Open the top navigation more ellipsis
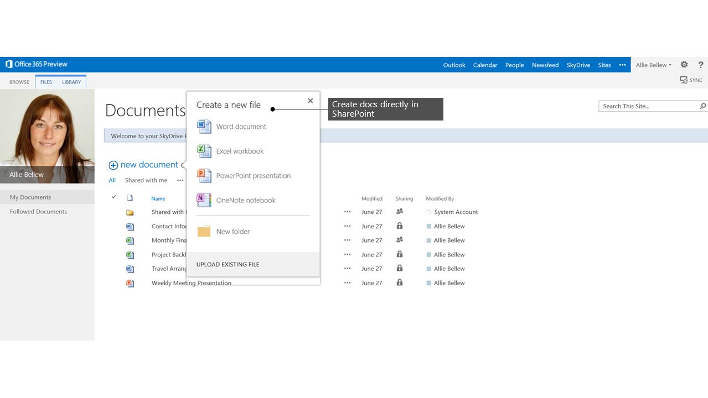 pyautogui.click(x=623, y=65)
